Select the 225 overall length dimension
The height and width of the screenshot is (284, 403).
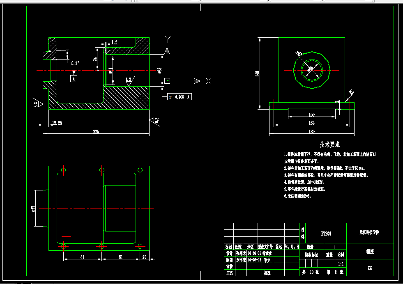[96, 131]
